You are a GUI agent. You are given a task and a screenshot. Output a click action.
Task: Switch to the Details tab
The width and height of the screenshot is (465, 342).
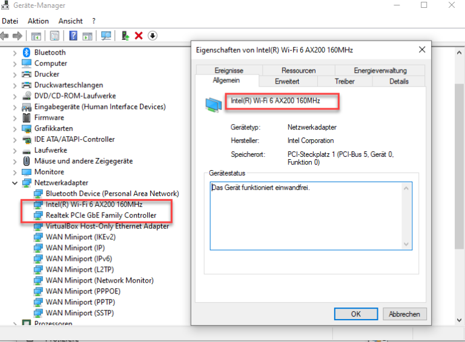(x=399, y=81)
